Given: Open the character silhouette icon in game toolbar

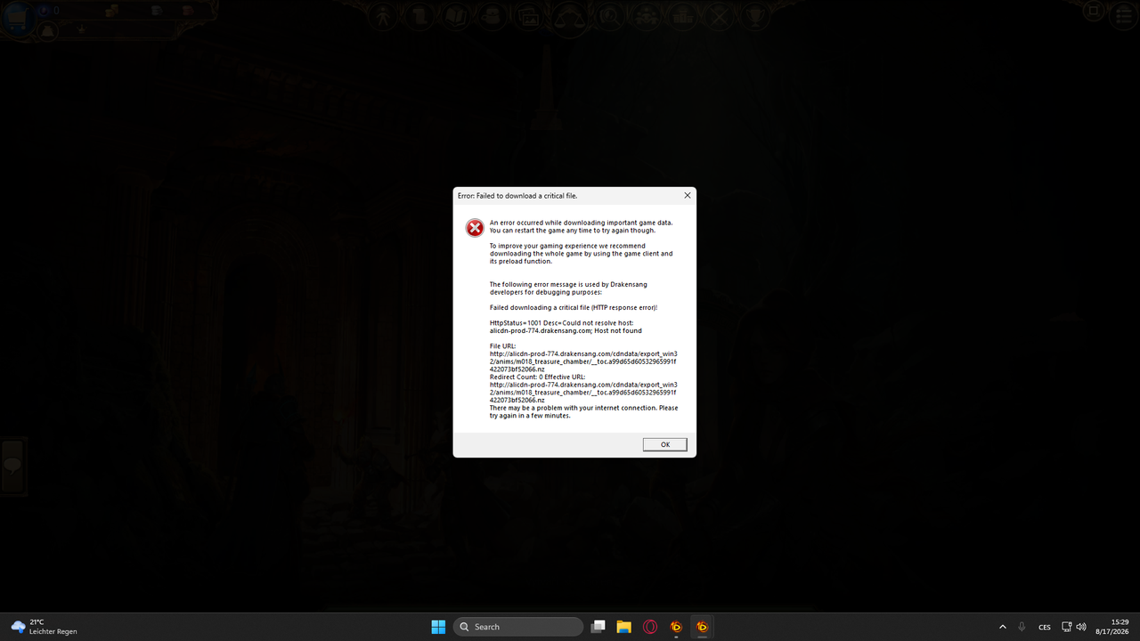Looking at the screenshot, I should point(384,15).
